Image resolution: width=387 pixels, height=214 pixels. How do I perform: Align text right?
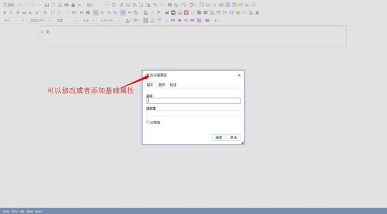(108, 13)
